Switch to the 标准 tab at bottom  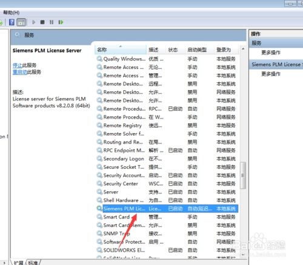[33, 263]
